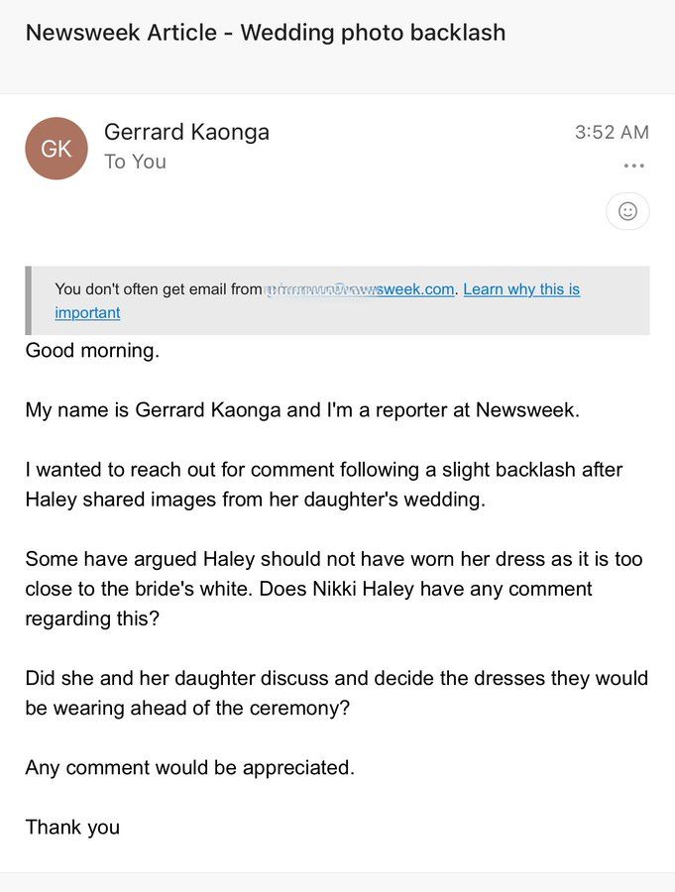
Task: Click 'regarding this?' text in the message
Action: tap(92, 618)
